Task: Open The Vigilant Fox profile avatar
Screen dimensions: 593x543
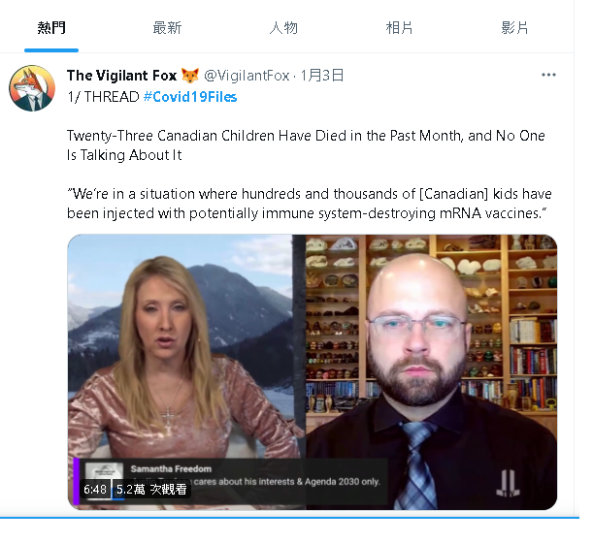Action: click(x=32, y=88)
